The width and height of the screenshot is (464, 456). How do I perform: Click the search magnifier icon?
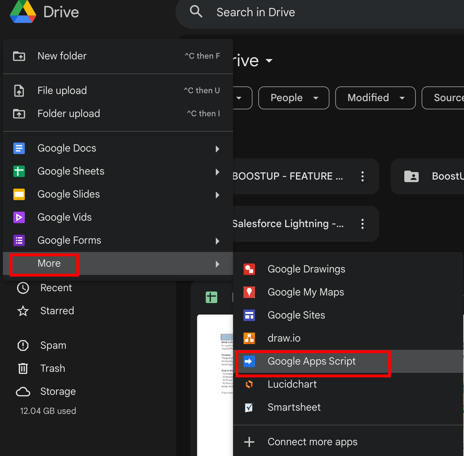tap(196, 12)
